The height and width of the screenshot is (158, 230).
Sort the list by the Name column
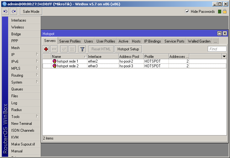coord(69,57)
